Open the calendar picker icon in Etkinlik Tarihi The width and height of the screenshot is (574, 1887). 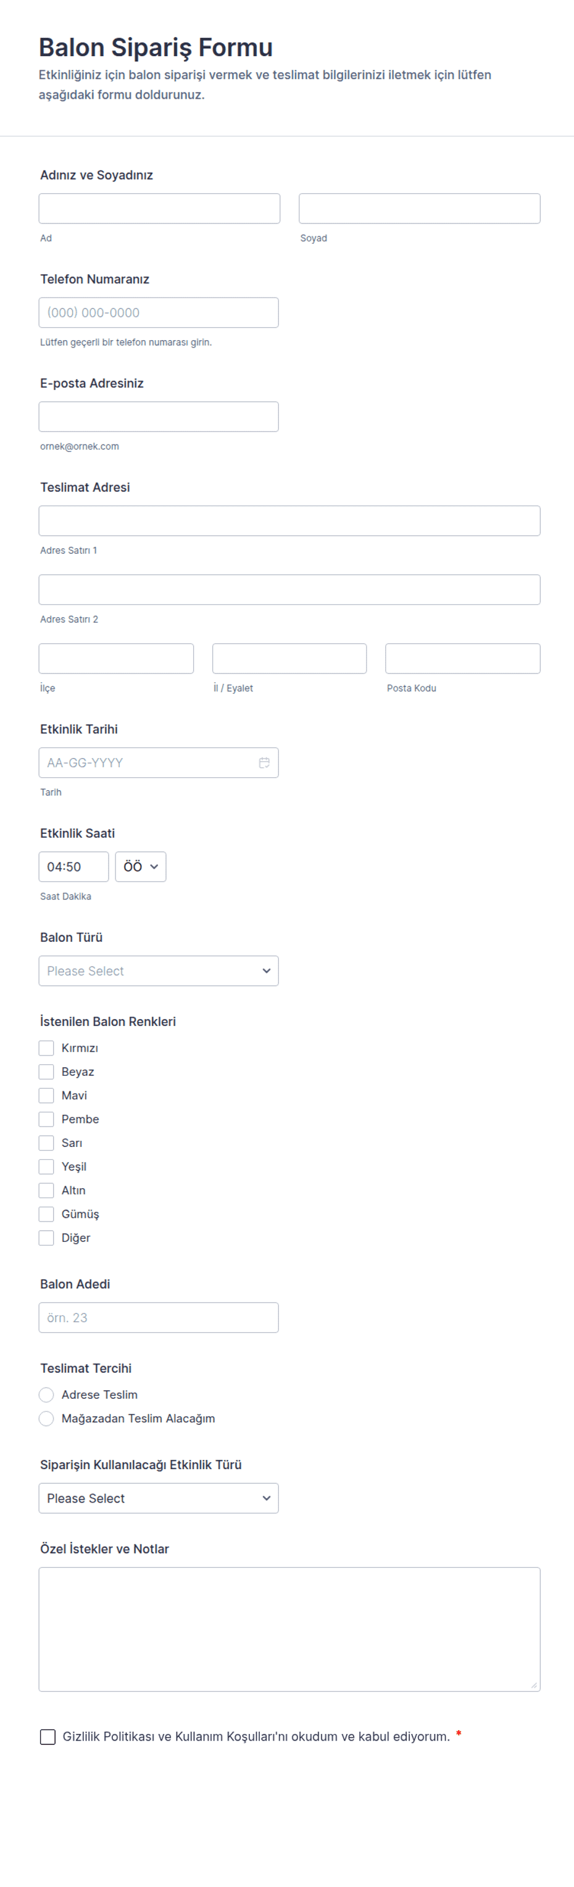[x=264, y=762]
